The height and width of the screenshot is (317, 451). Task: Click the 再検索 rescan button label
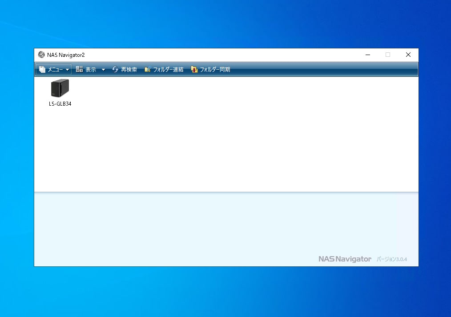click(x=129, y=70)
